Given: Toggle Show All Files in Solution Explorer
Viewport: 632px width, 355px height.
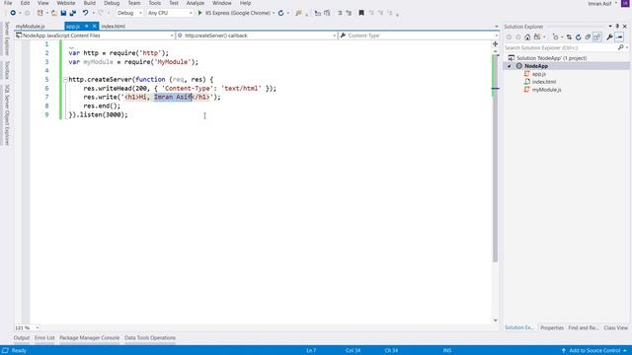Looking at the screenshot, I should (x=596, y=37).
